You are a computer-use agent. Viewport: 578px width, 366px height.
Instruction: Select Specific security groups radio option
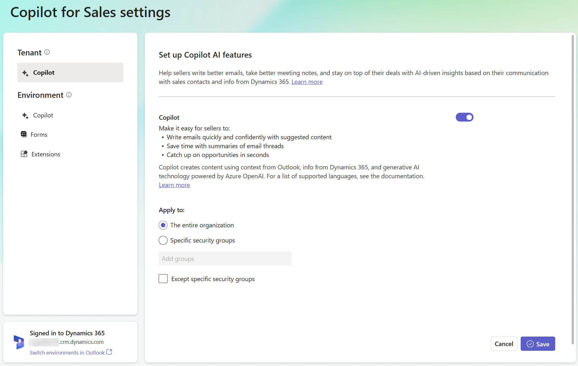click(x=163, y=240)
